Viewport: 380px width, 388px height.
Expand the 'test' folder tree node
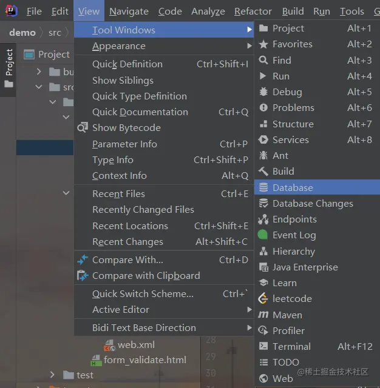coord(52,375)
